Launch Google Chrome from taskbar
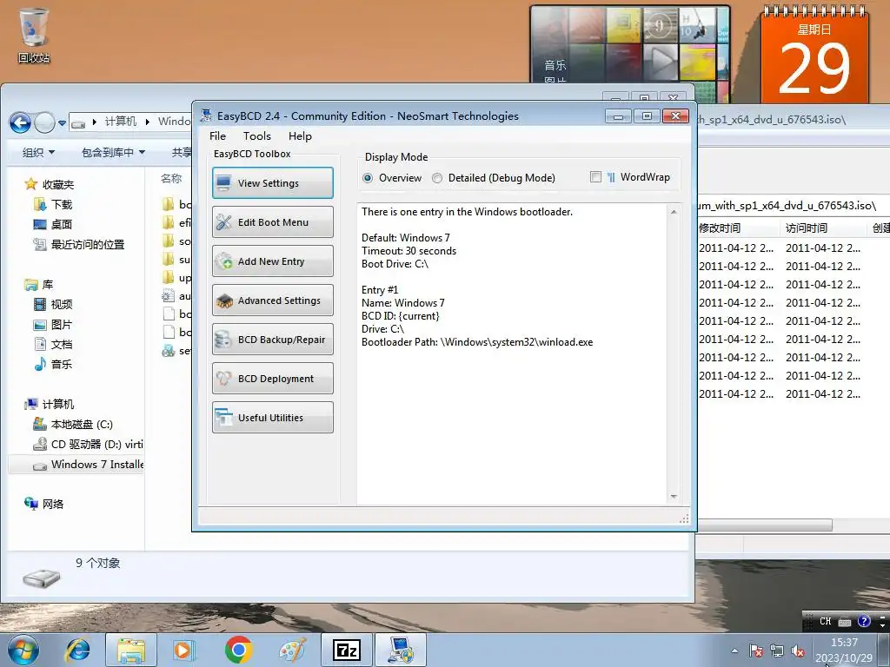Screen dimensions: 890x667 (x=238, y=650)
